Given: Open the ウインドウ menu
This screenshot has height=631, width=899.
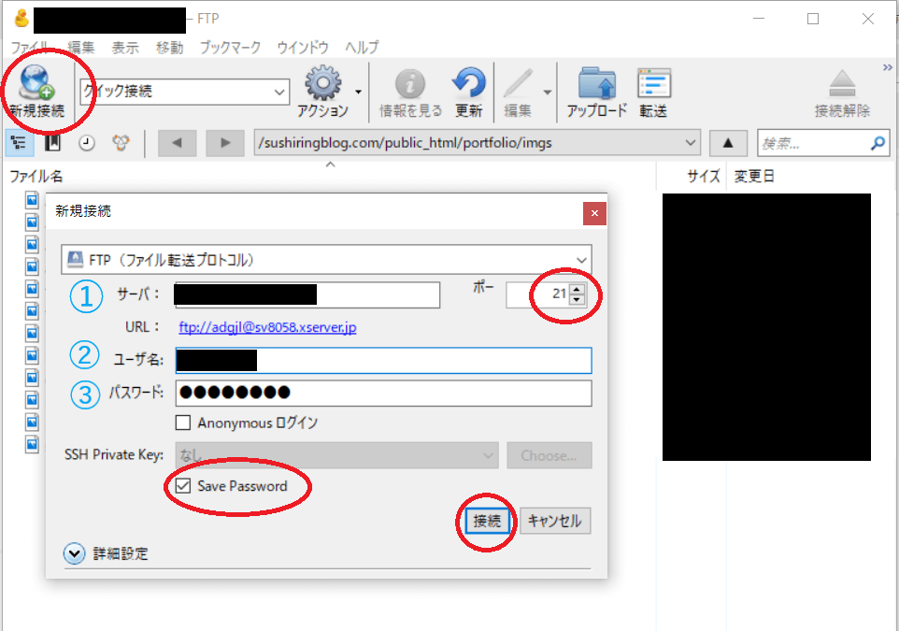Looking at the screenshot, I should (303, 47).
